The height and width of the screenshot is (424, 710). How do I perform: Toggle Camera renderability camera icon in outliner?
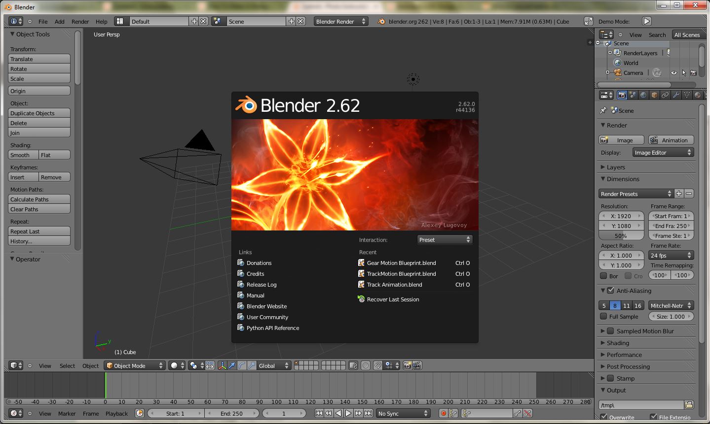point(693,73)
